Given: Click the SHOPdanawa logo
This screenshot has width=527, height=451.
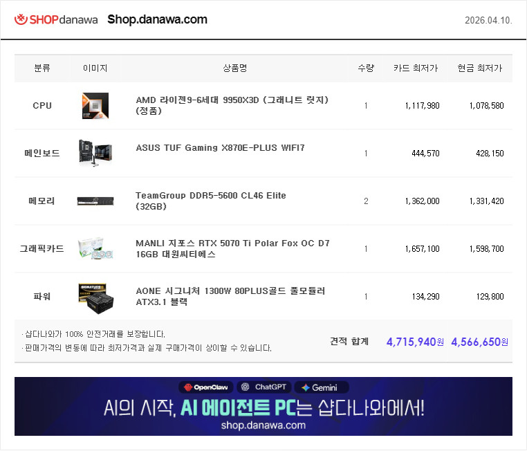Looking at the screenshot, I should (56, 19).
